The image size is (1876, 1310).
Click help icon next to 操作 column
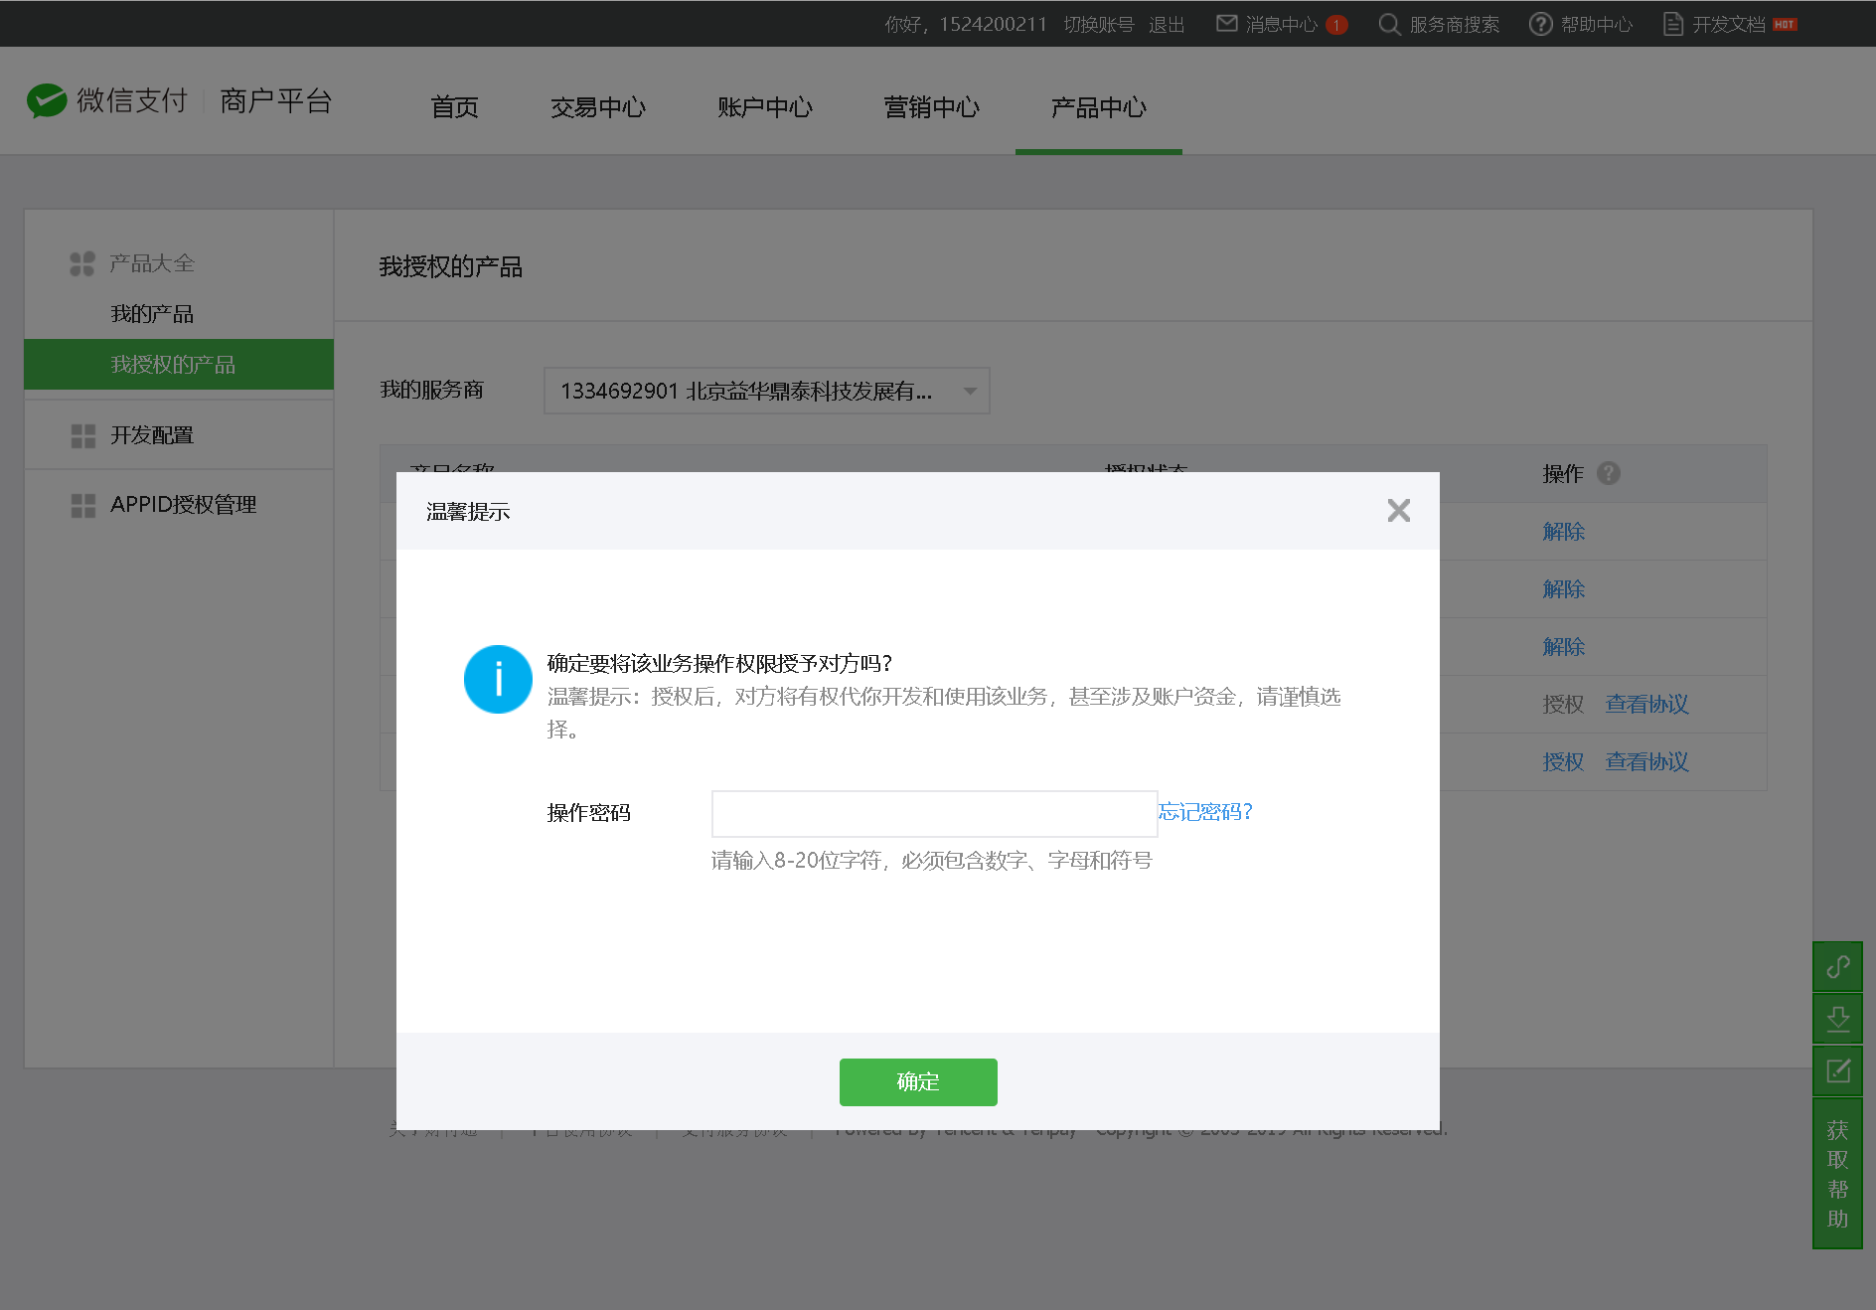coord(1608,473)
